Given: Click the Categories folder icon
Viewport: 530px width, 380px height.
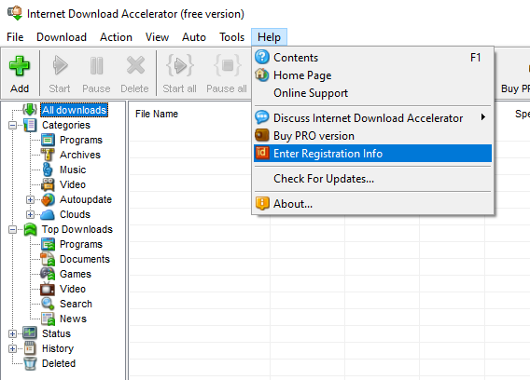Looking at the screenshot, I should pyautogui.click(x=30, y=125).
